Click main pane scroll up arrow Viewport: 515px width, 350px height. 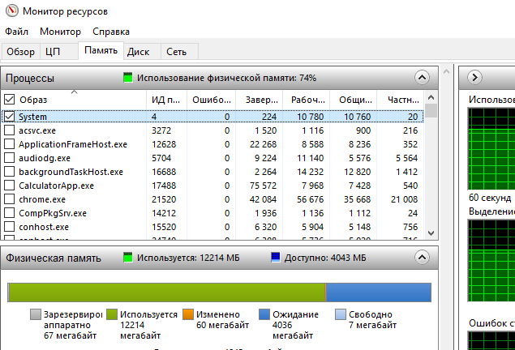[x=446, y=71]
